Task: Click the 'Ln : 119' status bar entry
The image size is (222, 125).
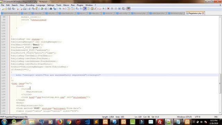Action: click(x=138, y=117)
